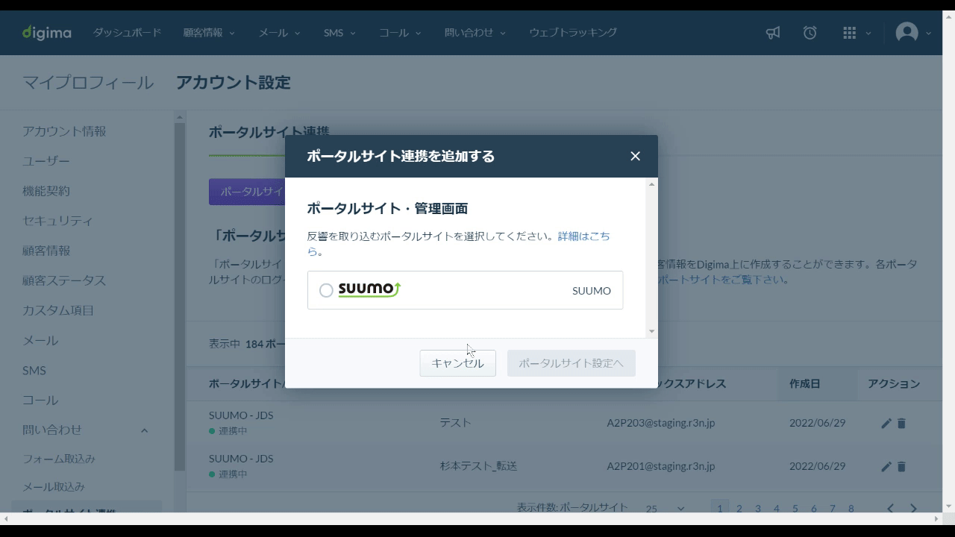Edit the テスト SUUMO row with pencil
955x537 pixels.
point(886,423)
